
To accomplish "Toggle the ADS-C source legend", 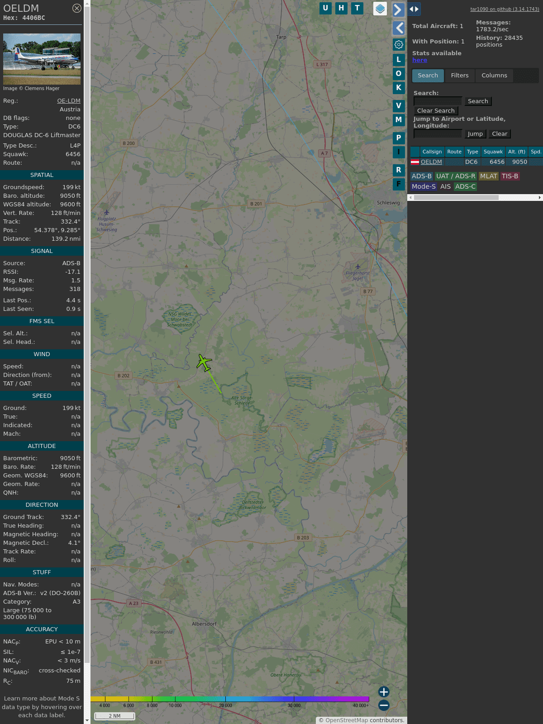I will pos(465,187).
